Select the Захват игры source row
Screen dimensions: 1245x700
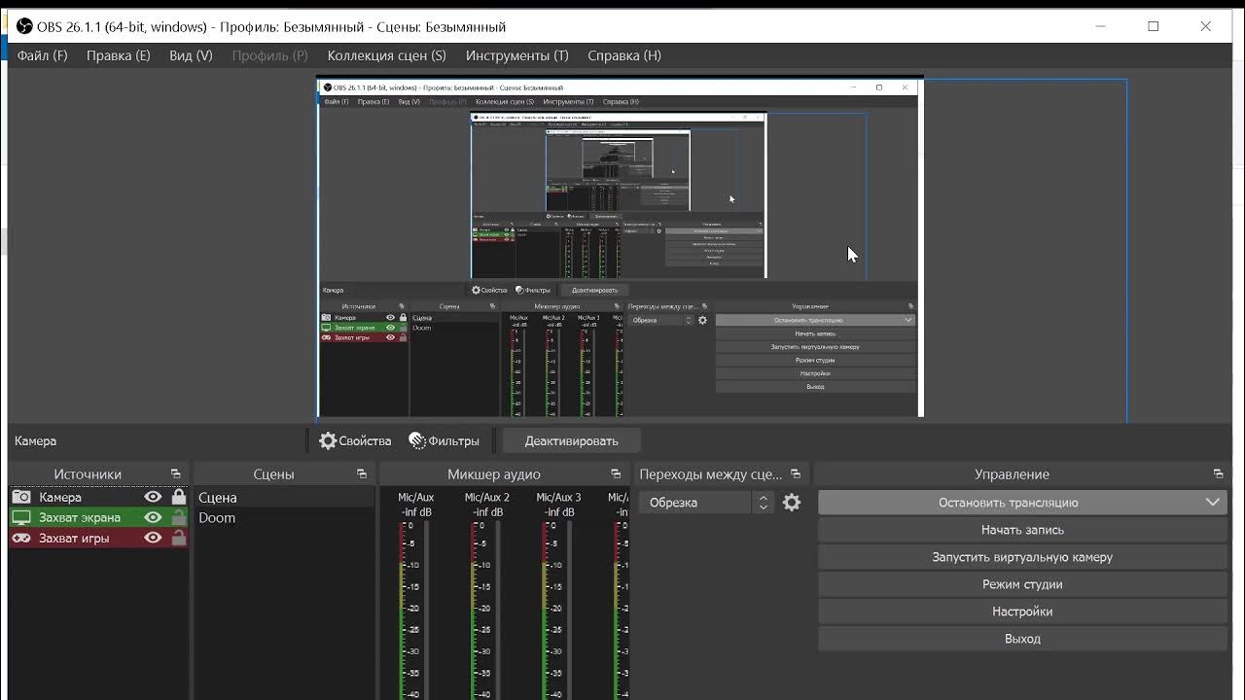tap(98, 538)
